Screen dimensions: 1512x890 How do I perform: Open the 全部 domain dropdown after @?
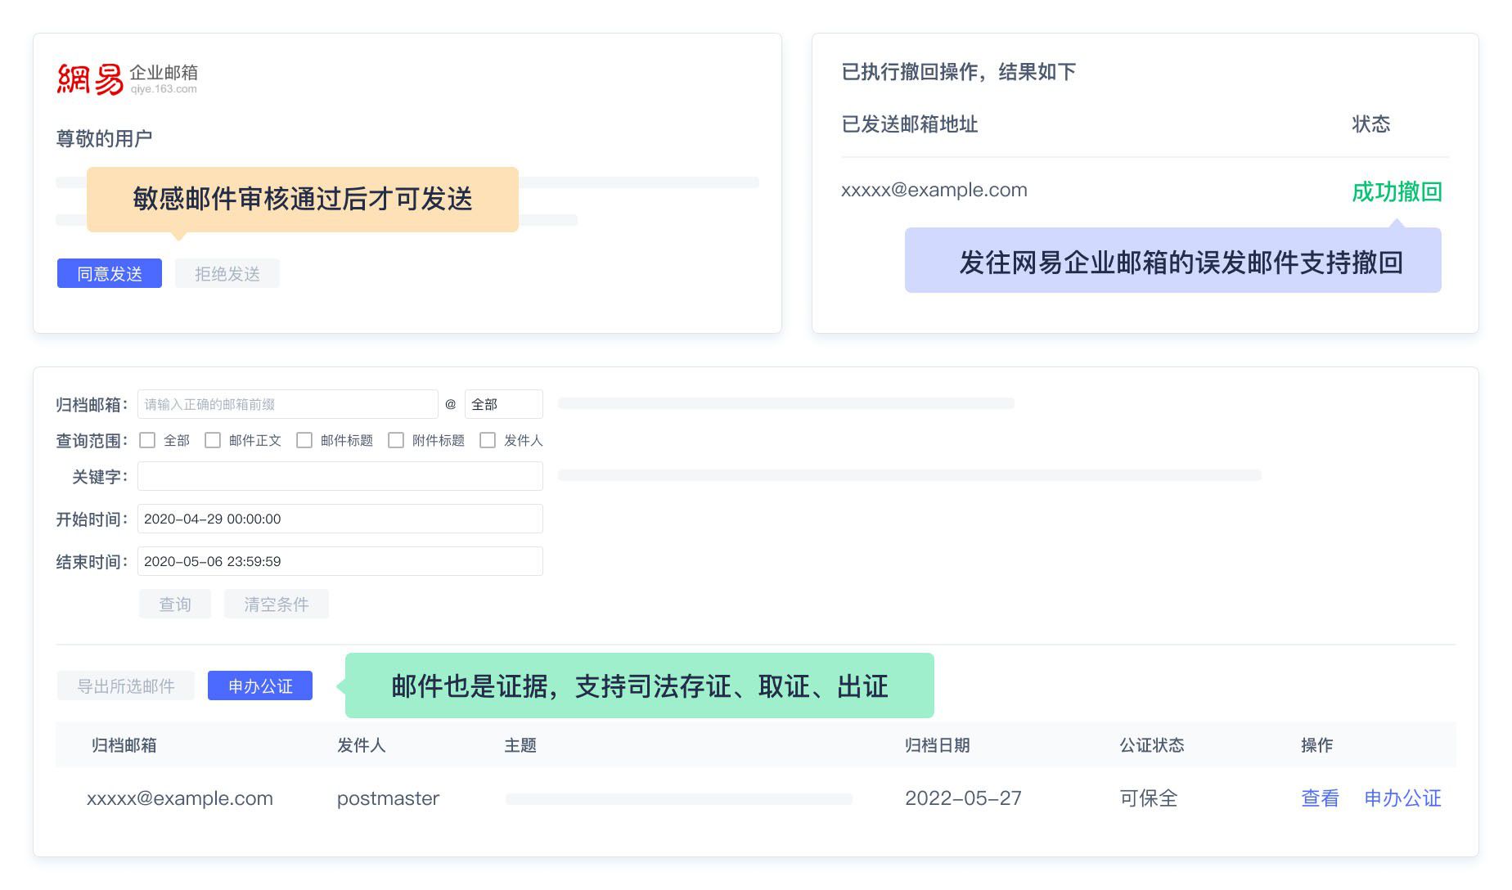(x=503, y=403)
